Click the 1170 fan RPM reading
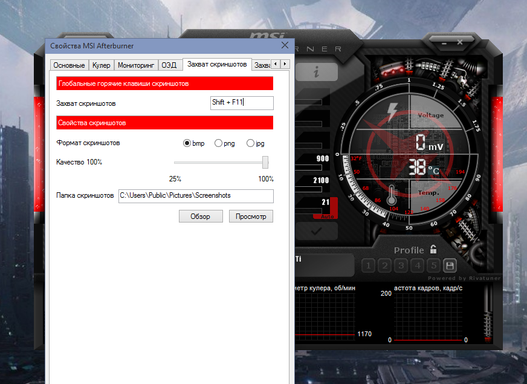Screen dimensions: 527x384 point(364,334)
